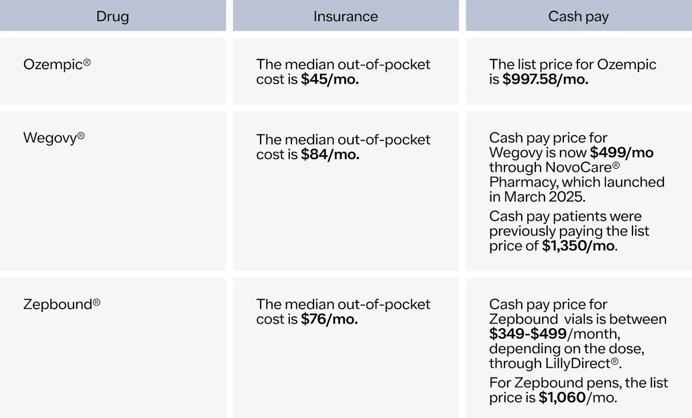Viewport: 692px width, 418px height.
Task: Click the Drug column header
Action: click(x=112, y=16)
